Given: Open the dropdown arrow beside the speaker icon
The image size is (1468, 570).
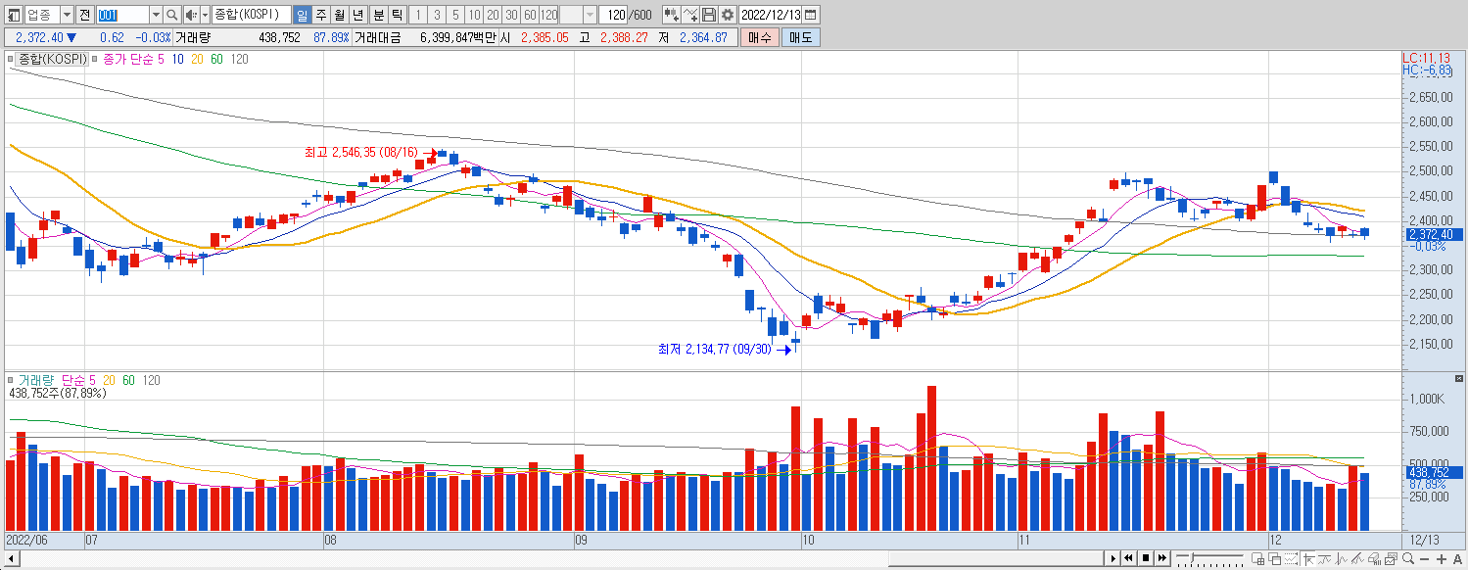Looking at the screenshot, I should tap(203, 15).
